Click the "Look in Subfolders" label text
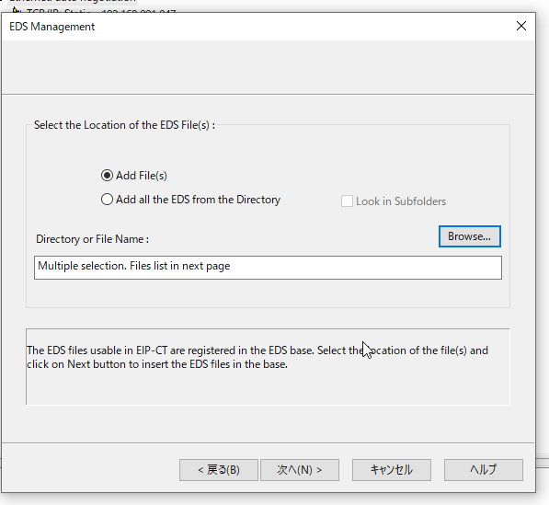 (x=401, y=201)
